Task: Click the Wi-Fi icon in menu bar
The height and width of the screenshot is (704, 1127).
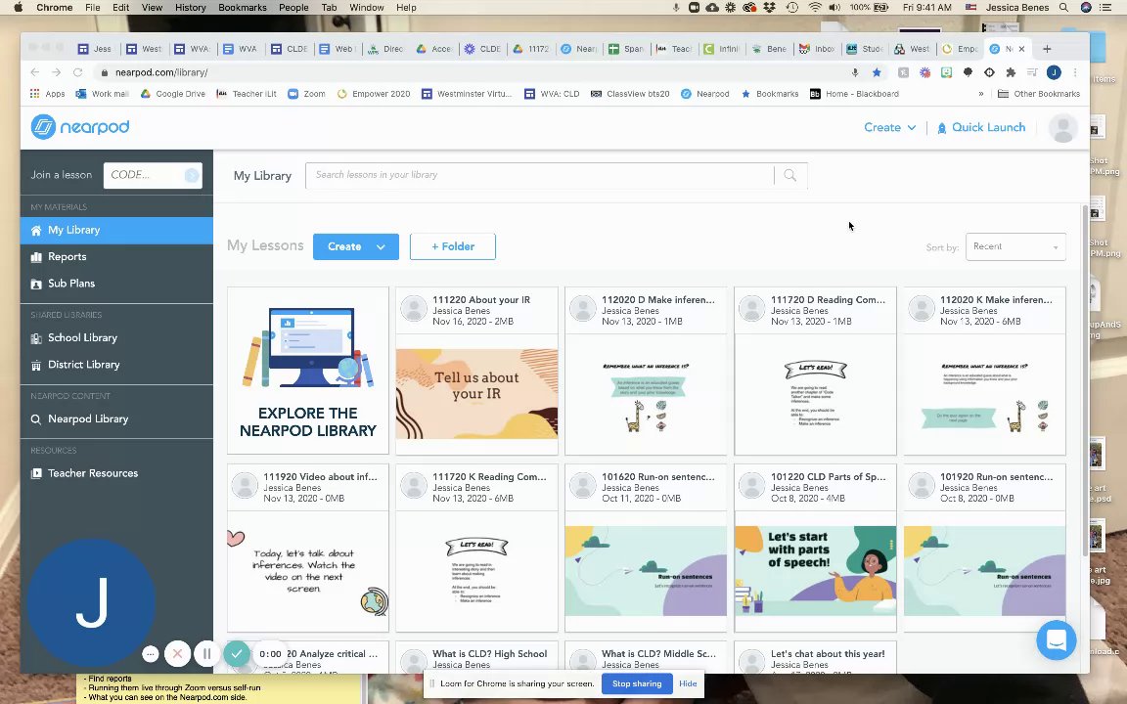Action: click(x=814, y=7)
